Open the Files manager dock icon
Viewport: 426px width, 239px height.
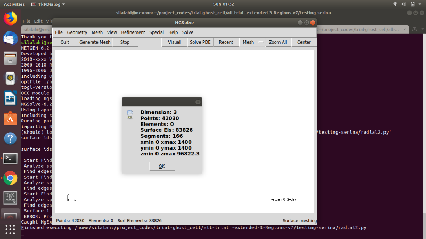pos(10,59)
